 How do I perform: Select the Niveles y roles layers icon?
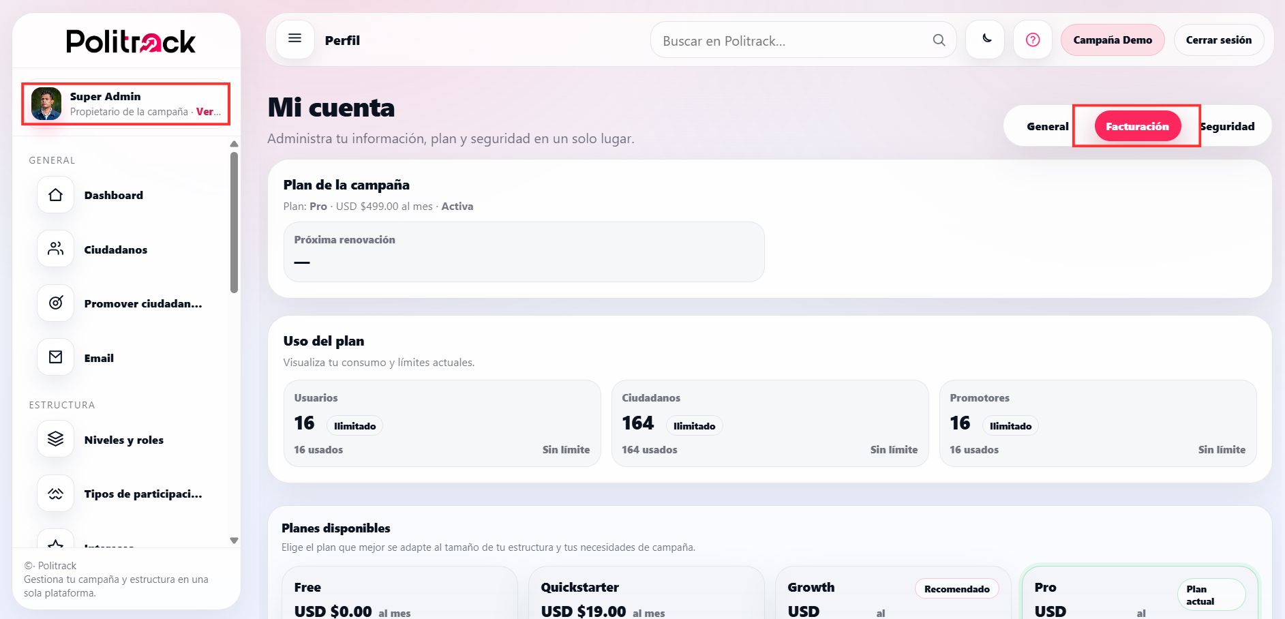55,438
